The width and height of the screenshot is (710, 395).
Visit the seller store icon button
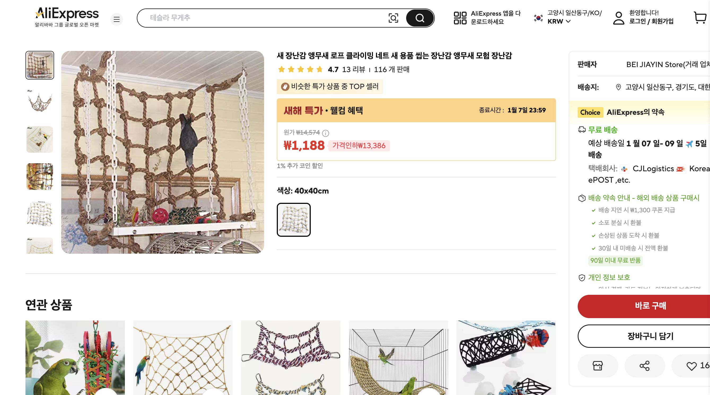pos(598,366)
